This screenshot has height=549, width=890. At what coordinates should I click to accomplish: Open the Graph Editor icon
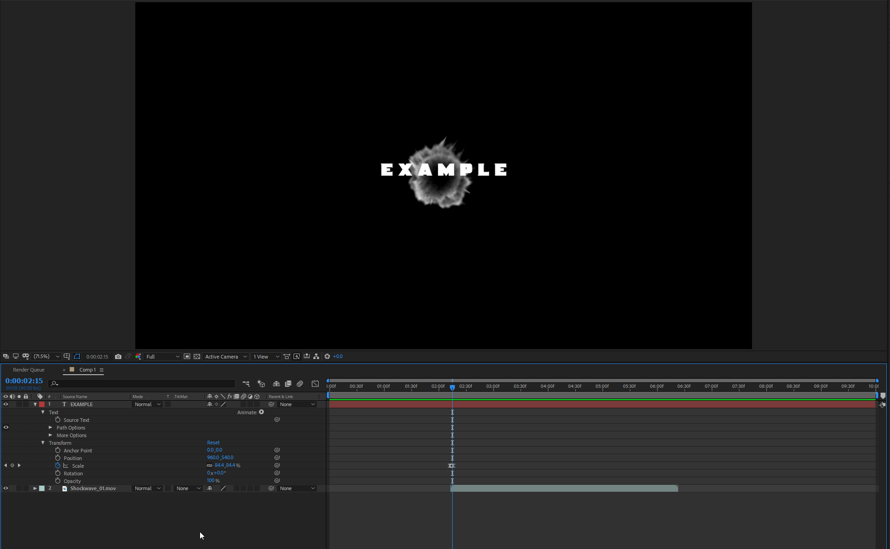click(x=316, y=384)
